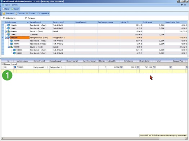The height and width of the screenshot is (141, 189).
Task: Click the Laden toolbar icon
Action: point(12,9)
